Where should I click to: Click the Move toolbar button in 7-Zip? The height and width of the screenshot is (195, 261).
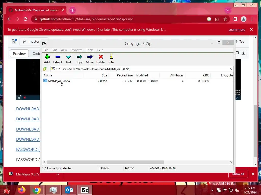point(90,59)
